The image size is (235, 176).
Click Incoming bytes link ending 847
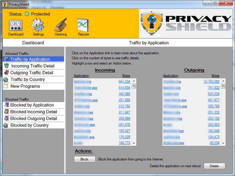click(x=125, y=112)
